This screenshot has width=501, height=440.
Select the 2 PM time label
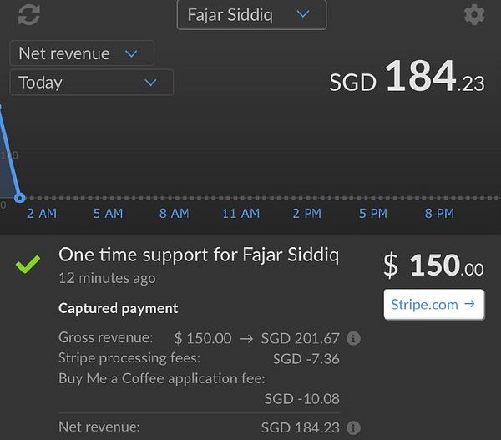pos(306,214)
